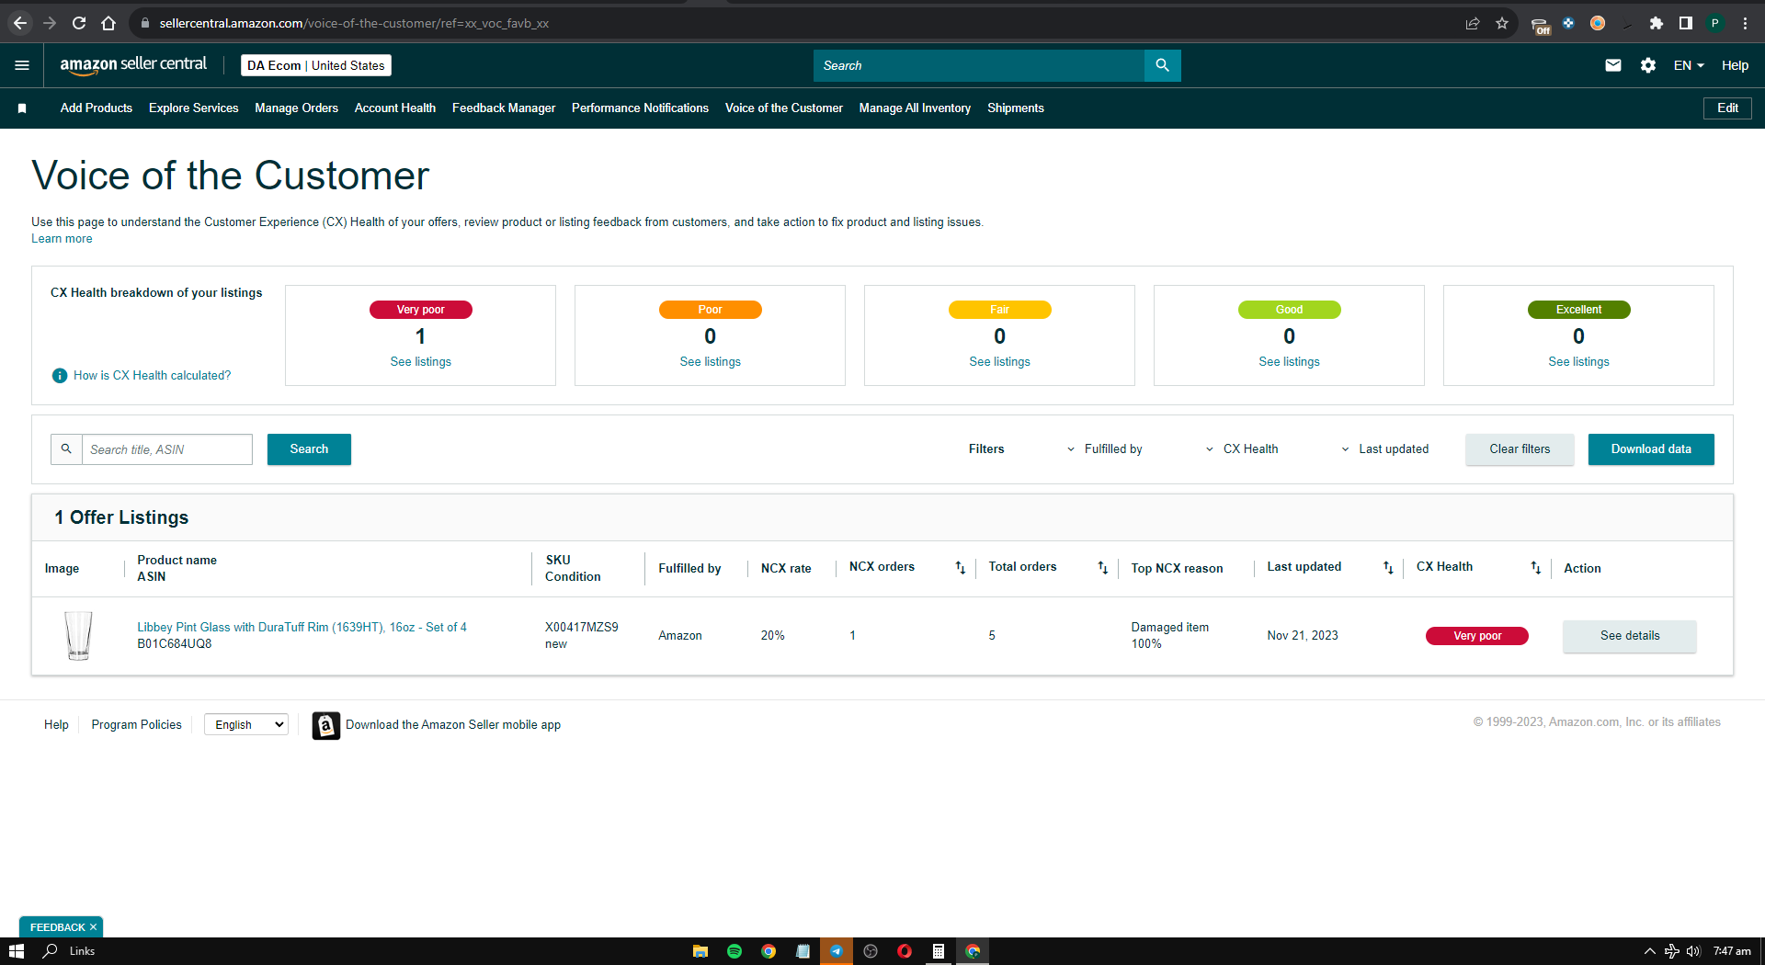
Task: Click the Edit button in the favorites bar
Action: click(1727, 108)
